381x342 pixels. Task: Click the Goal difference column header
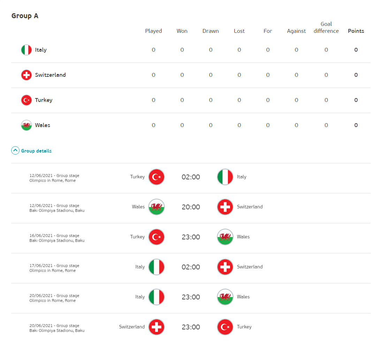(x=326, y=28)
